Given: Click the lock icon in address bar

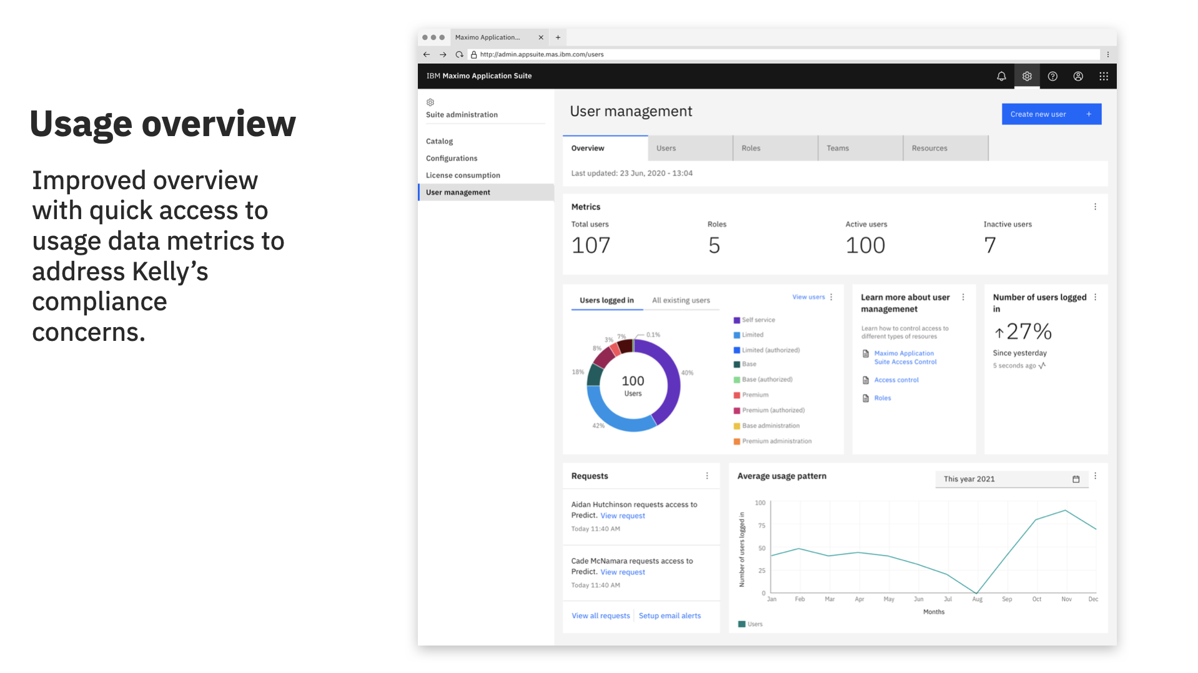Looking at the screenshot, I should tap(473, 54).
